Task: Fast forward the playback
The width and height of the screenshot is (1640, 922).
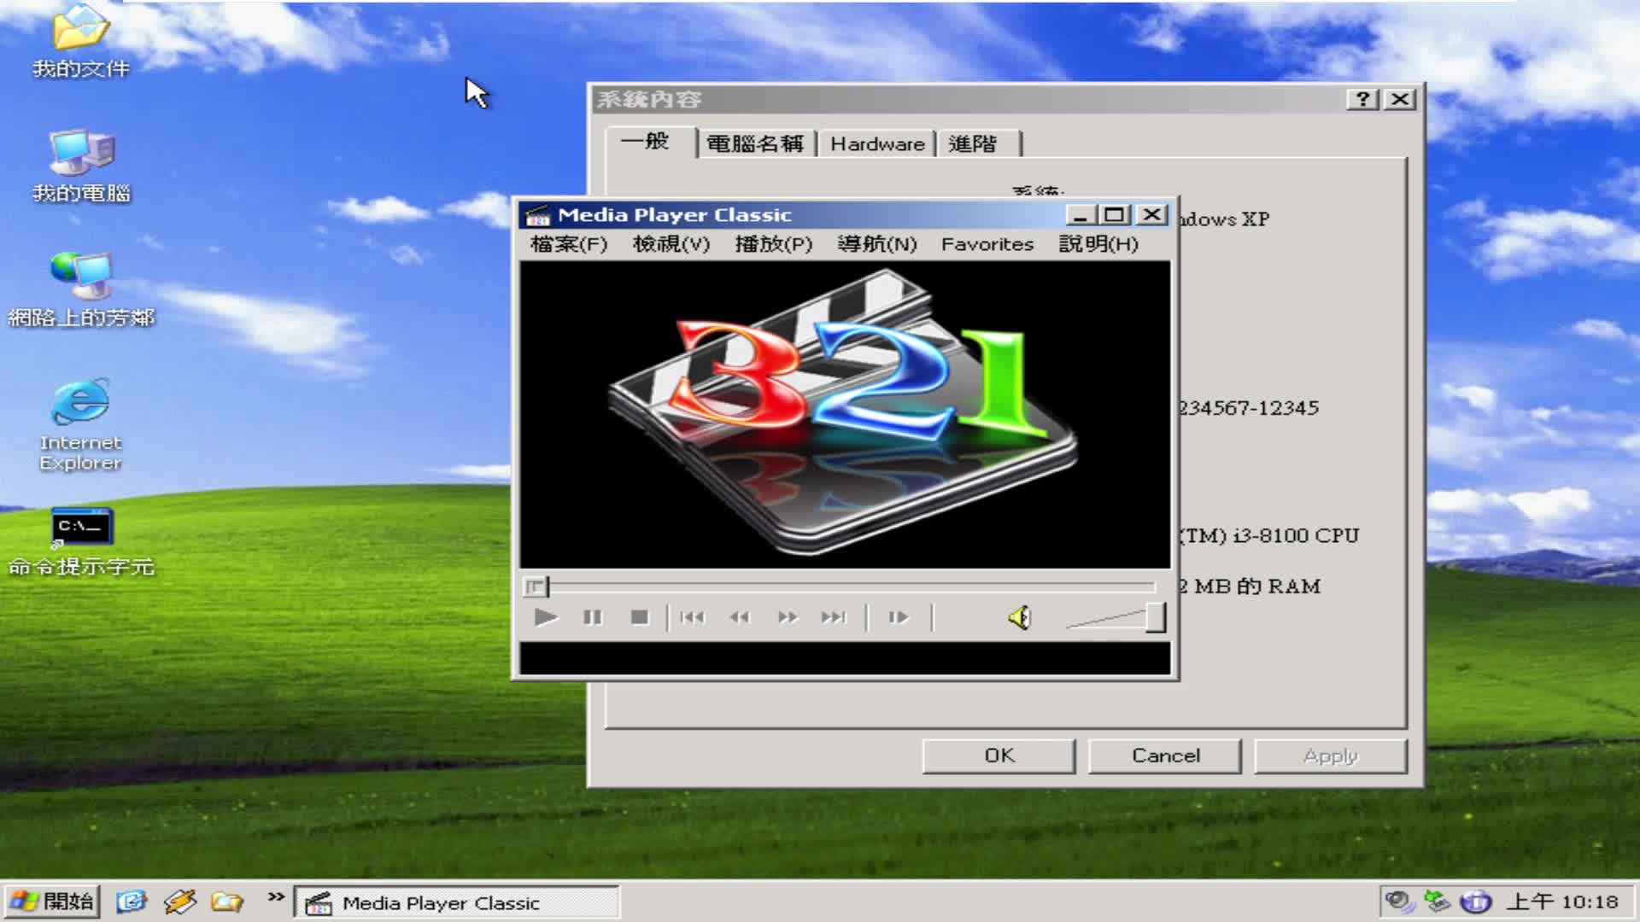Action: [x=786, y=617]
